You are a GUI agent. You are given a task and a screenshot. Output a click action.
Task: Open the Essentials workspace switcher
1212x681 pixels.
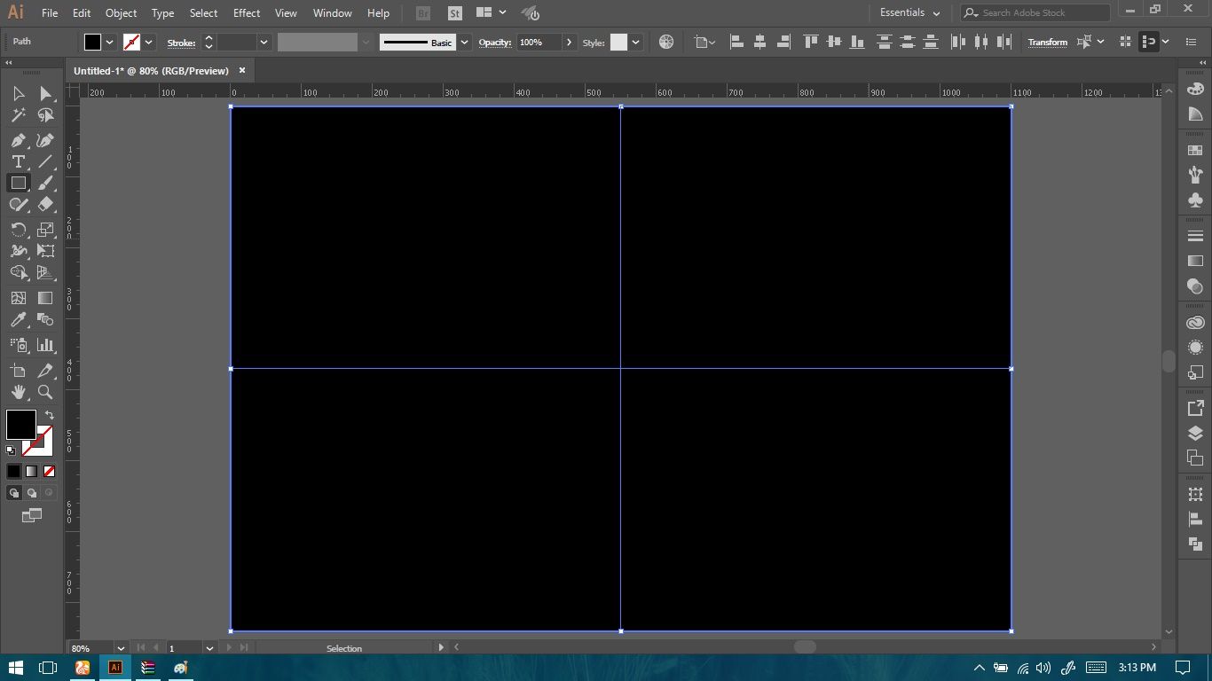point(909,12)
